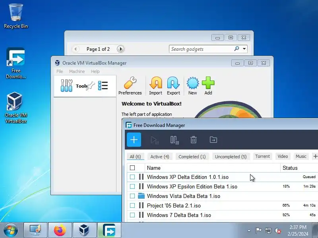This screenshot has width=318, height=238.
Task: Open the gadgets window from taskbar
Action: [x=35, y=230]
